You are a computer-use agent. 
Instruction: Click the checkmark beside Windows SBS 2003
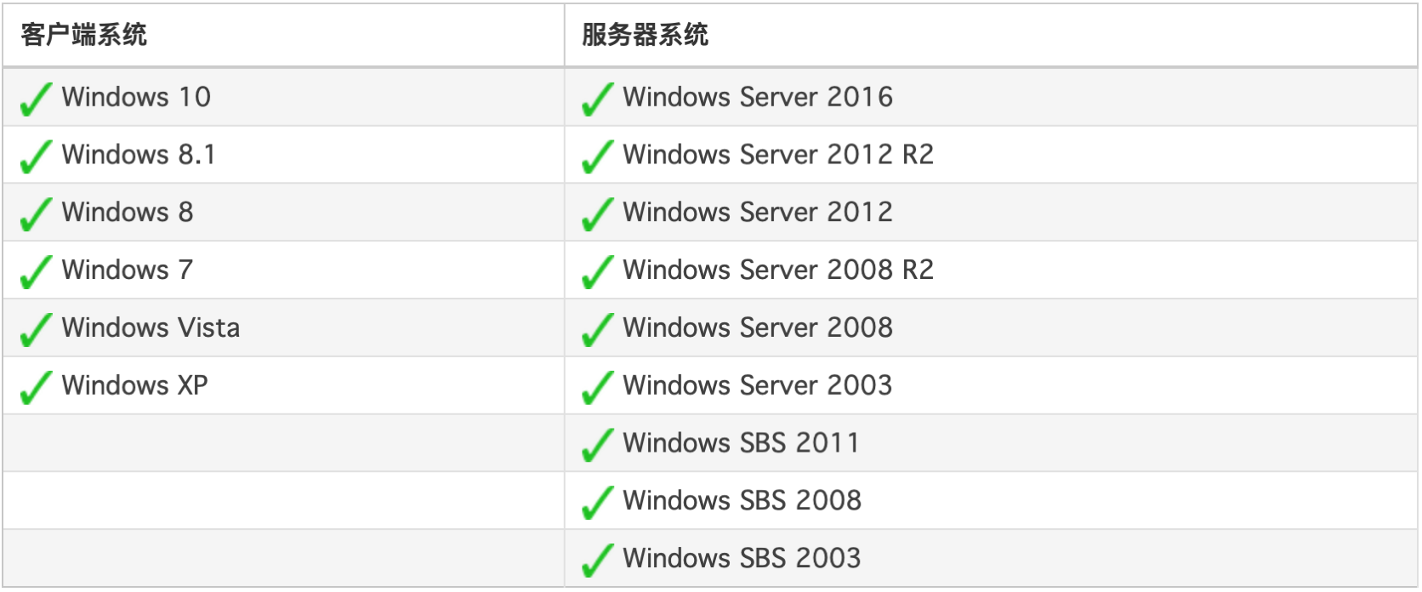coord(597,561)
